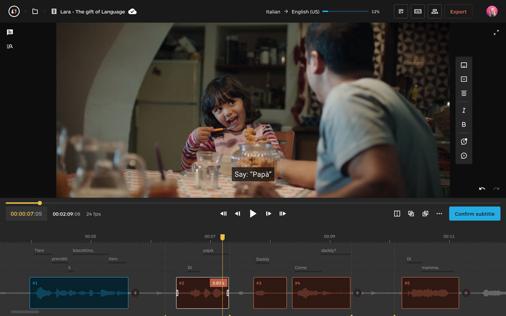This screenshot has height=316, width=506.
Task: Open the folder icon in breadcrumb
Action: (x=35, y=12)
